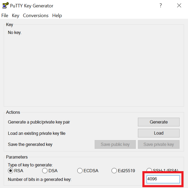Click the Save public key button
Viewport: 188px width, 188px height.
click(x=115, y=144)
